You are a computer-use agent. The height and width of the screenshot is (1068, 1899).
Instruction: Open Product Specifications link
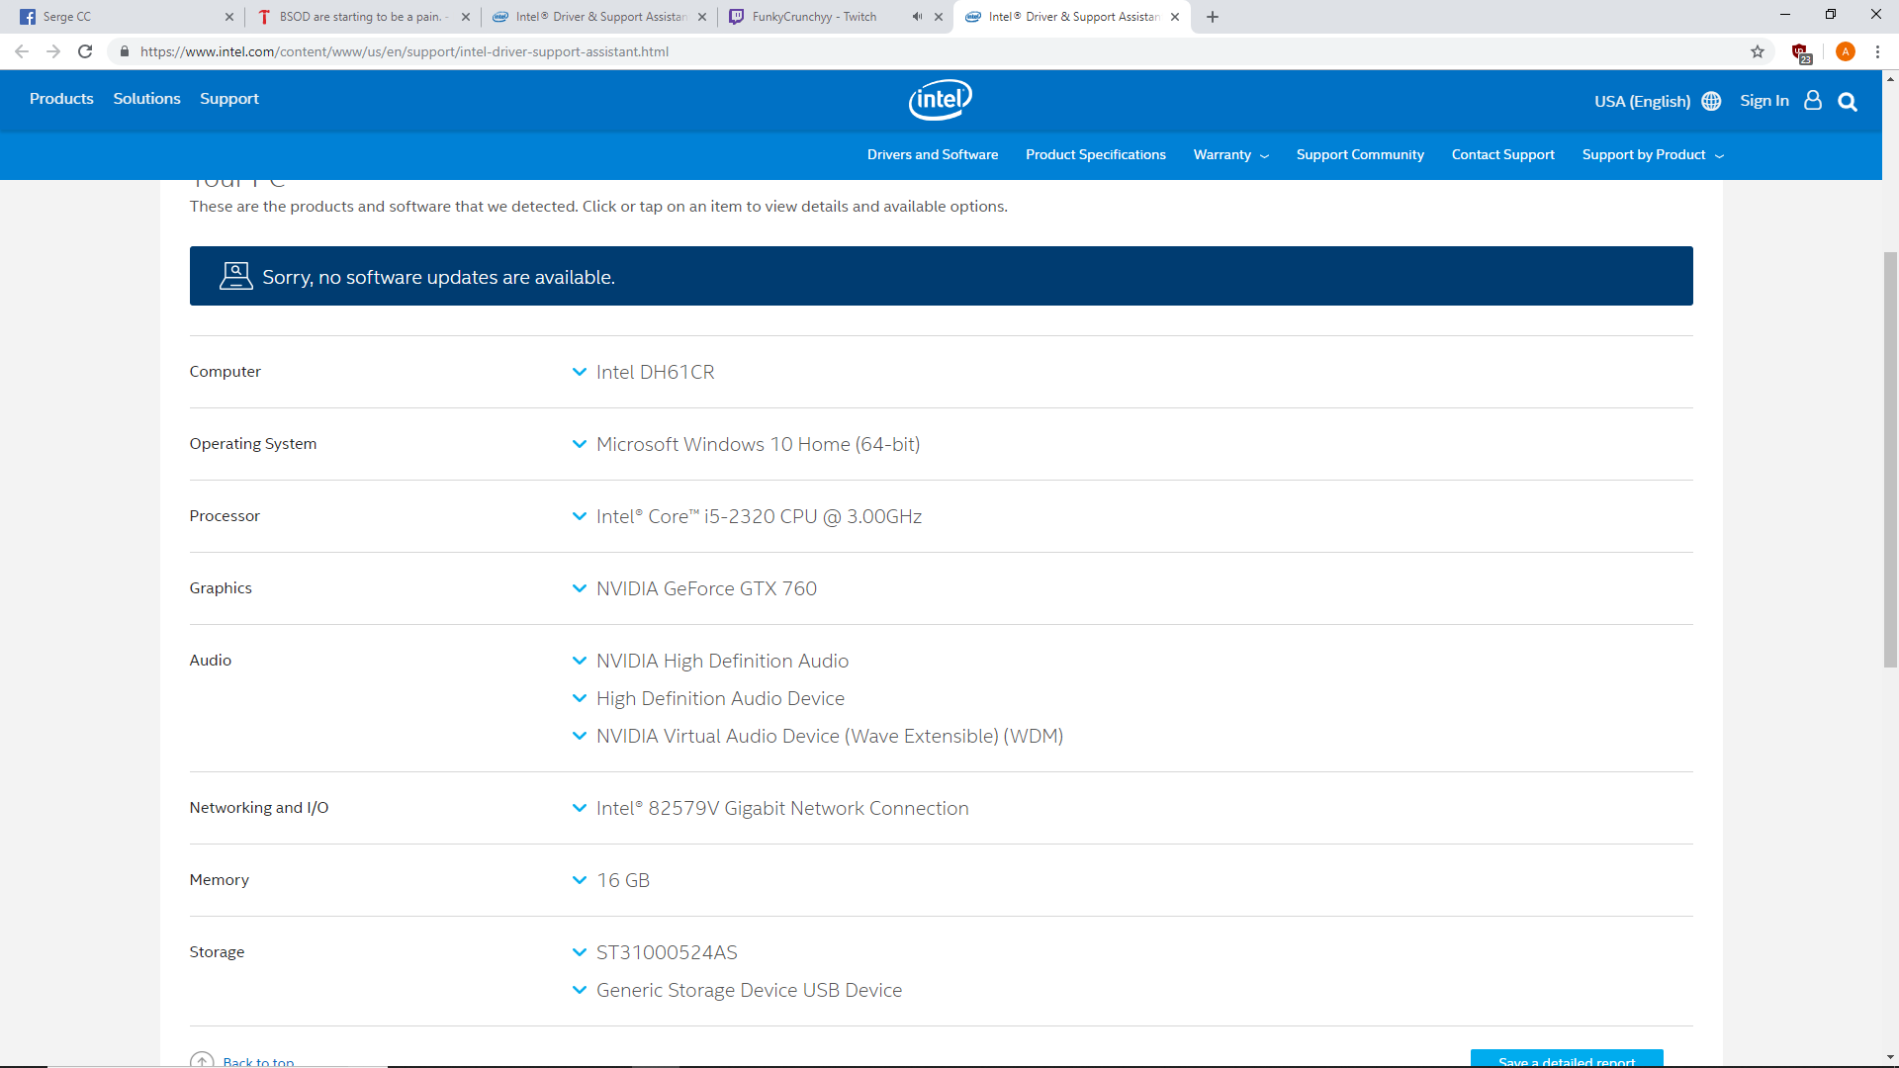click(x=1096, y=155)
